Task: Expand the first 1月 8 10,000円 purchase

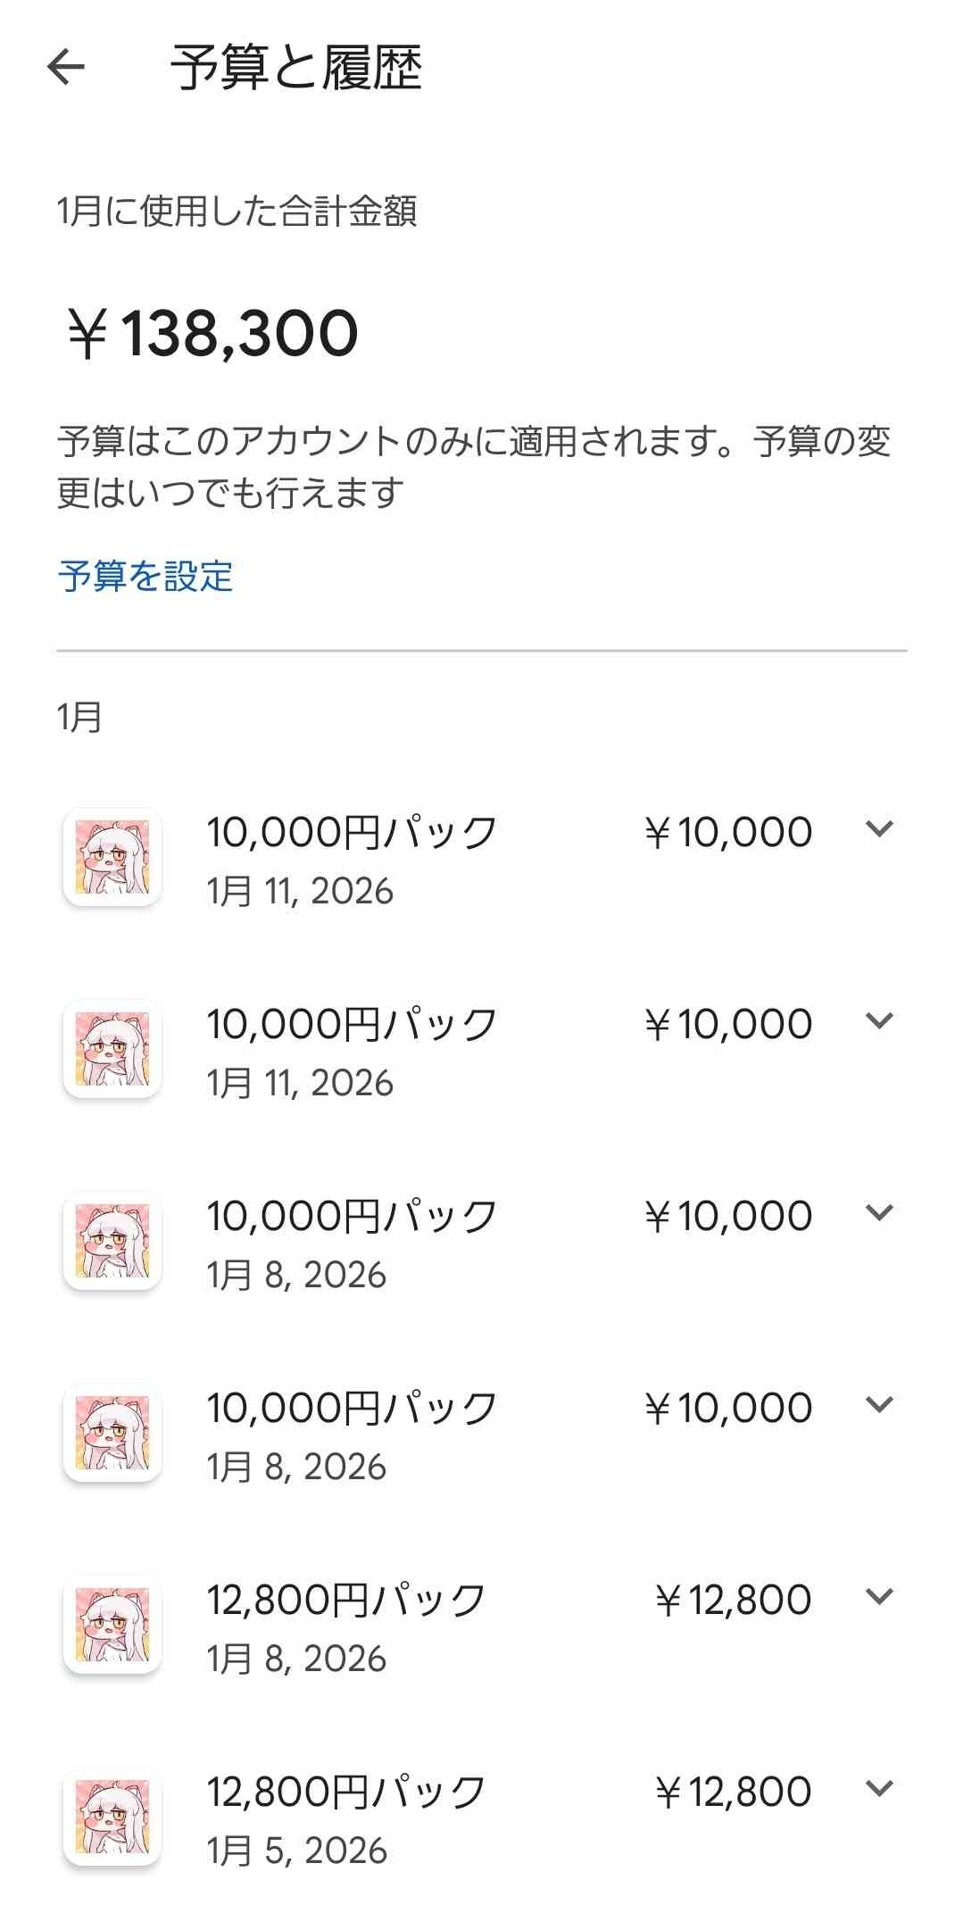Action: [x=879, y=1213]
